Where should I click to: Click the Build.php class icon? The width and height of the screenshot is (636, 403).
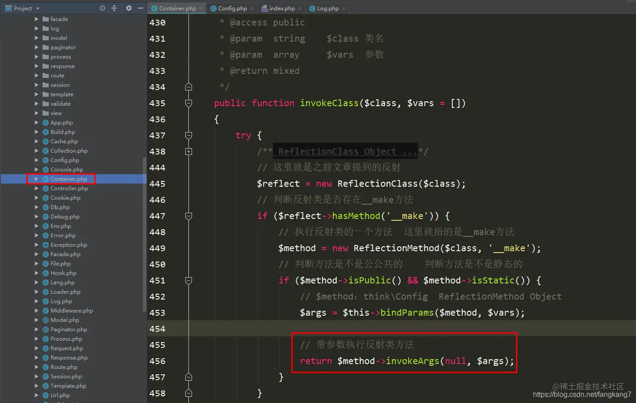coord(46,132)
